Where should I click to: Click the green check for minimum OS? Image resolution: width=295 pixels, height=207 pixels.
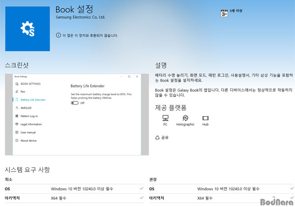tap(142, 188)
